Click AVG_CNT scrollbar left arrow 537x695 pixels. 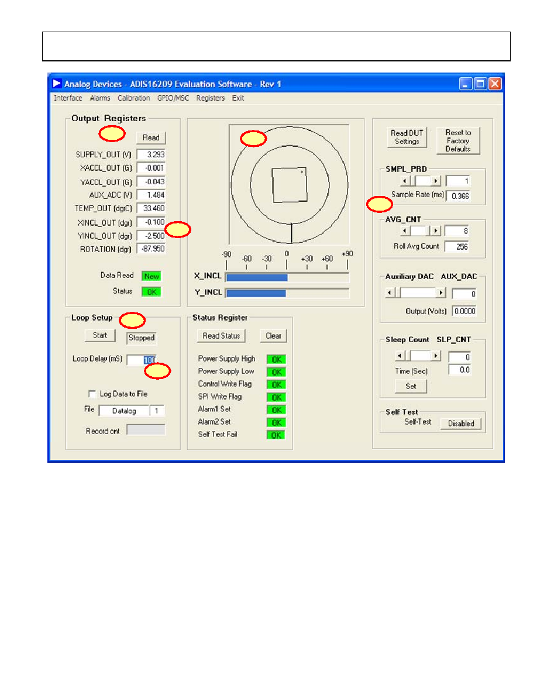click(x=405, y=231)
